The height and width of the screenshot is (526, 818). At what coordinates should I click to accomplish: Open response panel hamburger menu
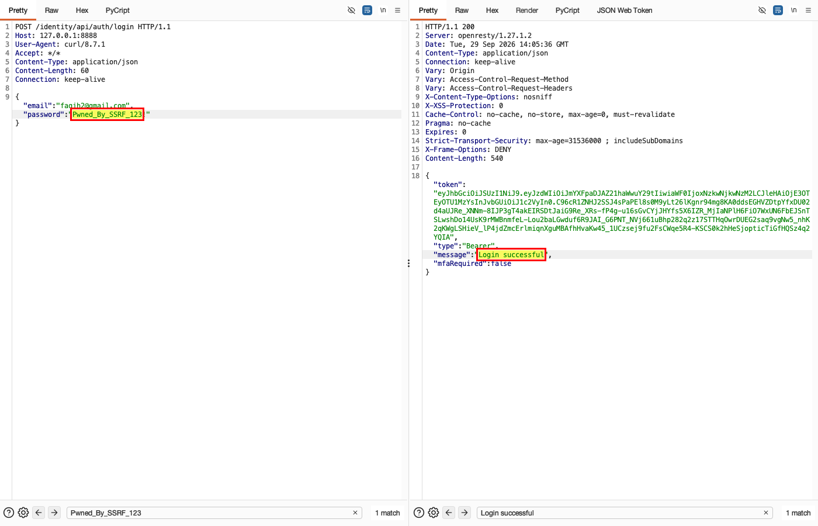pyautogui.click(x=808, y=10)
